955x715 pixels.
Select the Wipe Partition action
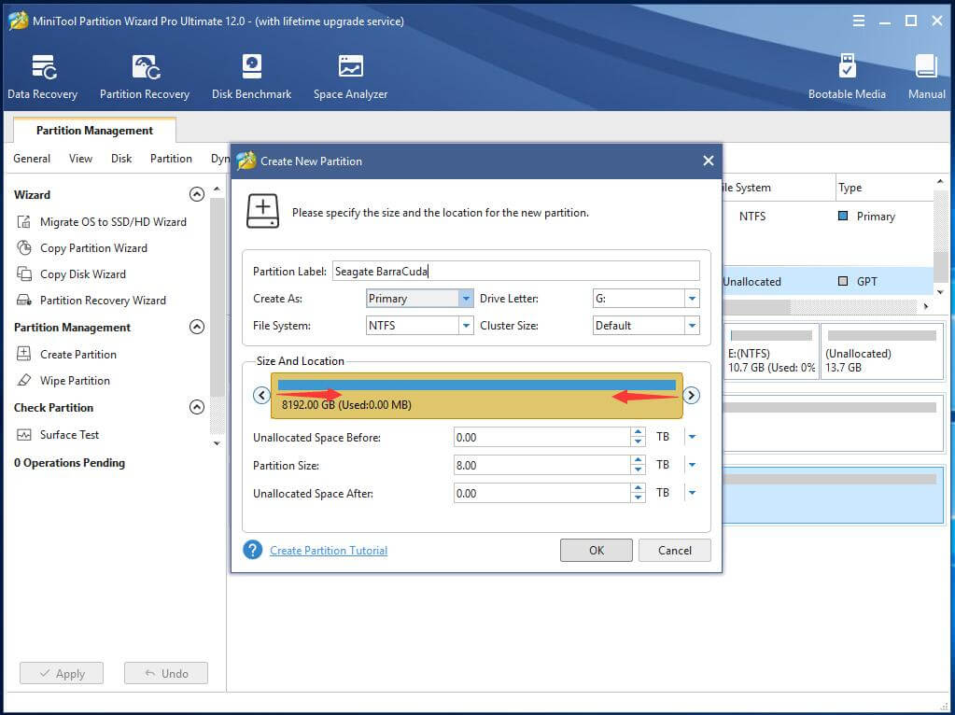click(x=75, y=380)
